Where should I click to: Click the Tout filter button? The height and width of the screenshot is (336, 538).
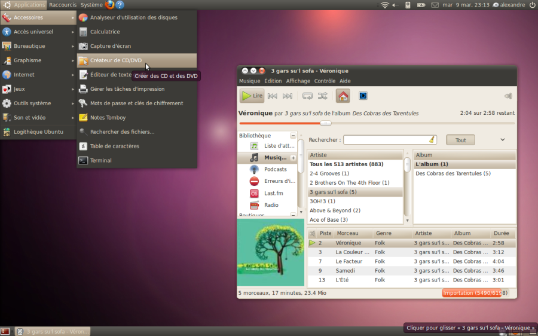click(460, 140)
